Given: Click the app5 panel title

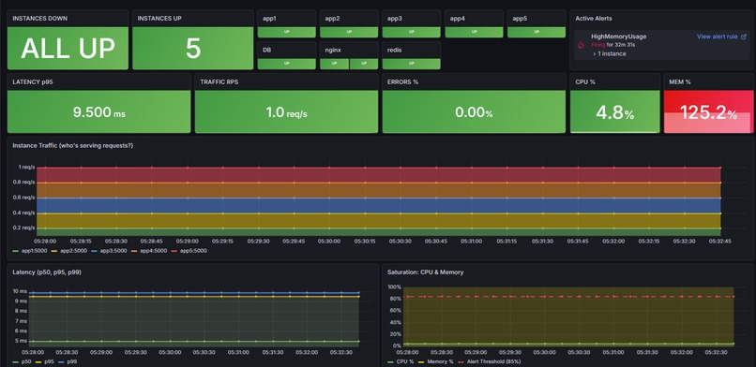Looking at the screenshot, I should coord(520,19).
